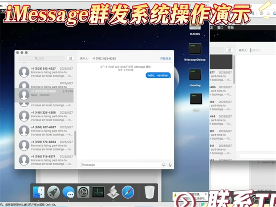This screenshot has height=207, width=276.
Task: Select conversation with +1 (415) 225-4355
Action: click(x=44, y=116)
